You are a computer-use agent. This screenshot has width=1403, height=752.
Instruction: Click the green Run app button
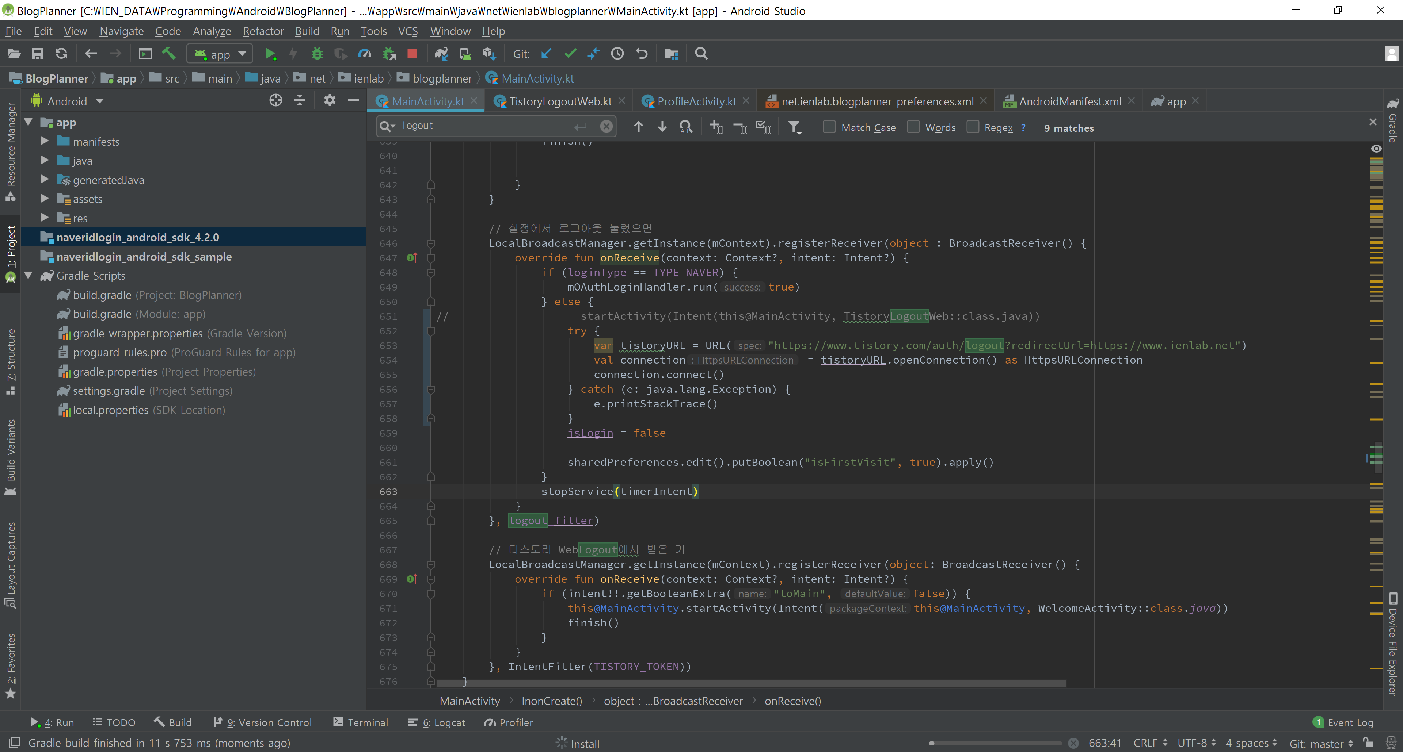pyautogui.click(x=270, y=54)
